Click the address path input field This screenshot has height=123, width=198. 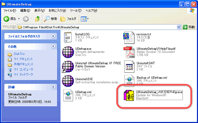(x=99, y=27)
